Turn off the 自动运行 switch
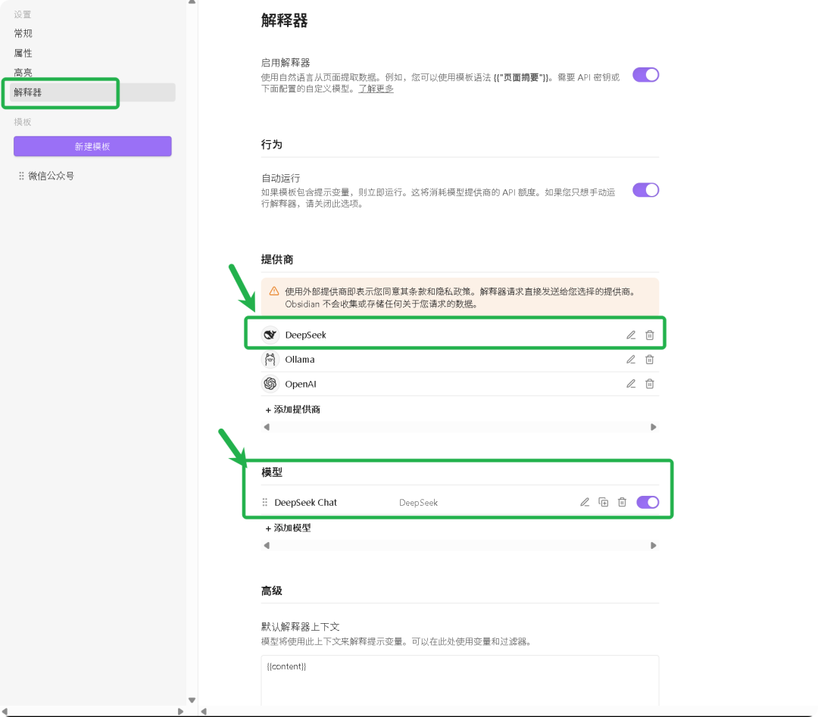 tap(645, 189)
